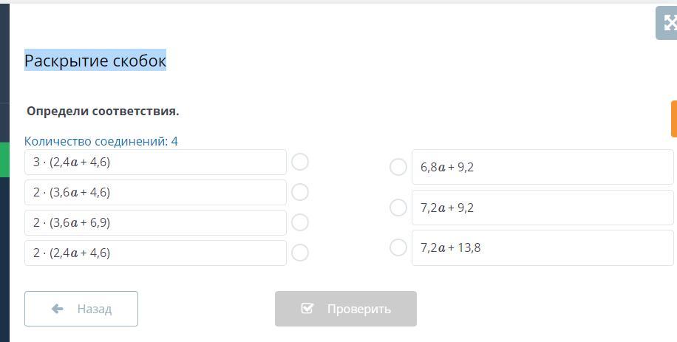Click the highlighted heading Раскрытие скобок

tap(95, 61)
